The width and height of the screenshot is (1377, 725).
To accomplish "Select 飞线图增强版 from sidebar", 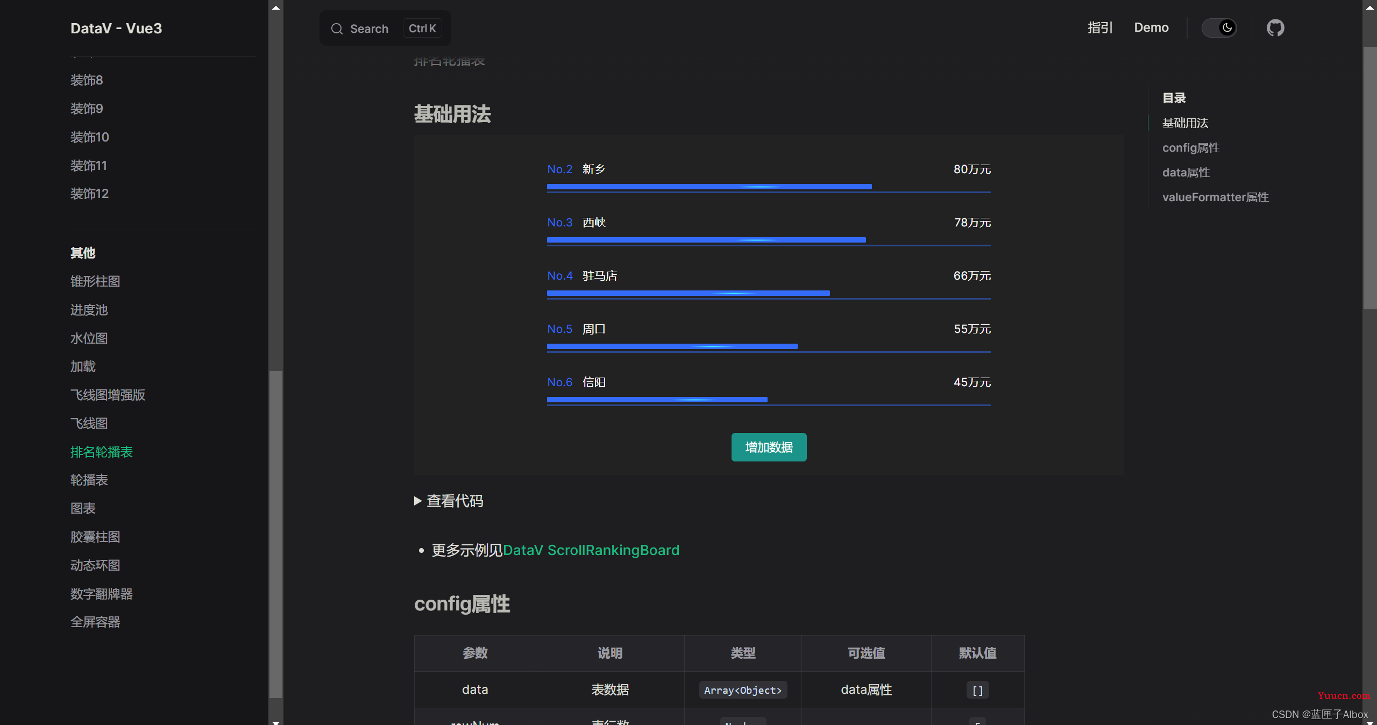I will [108, 394].
